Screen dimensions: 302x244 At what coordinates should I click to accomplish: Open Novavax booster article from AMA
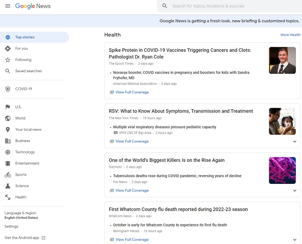click(x=181, y=75)
